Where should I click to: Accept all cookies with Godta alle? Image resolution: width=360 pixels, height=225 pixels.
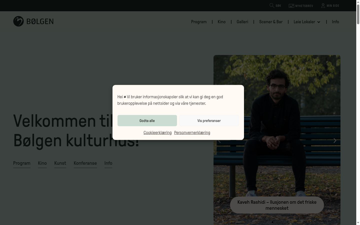point(147,120)
